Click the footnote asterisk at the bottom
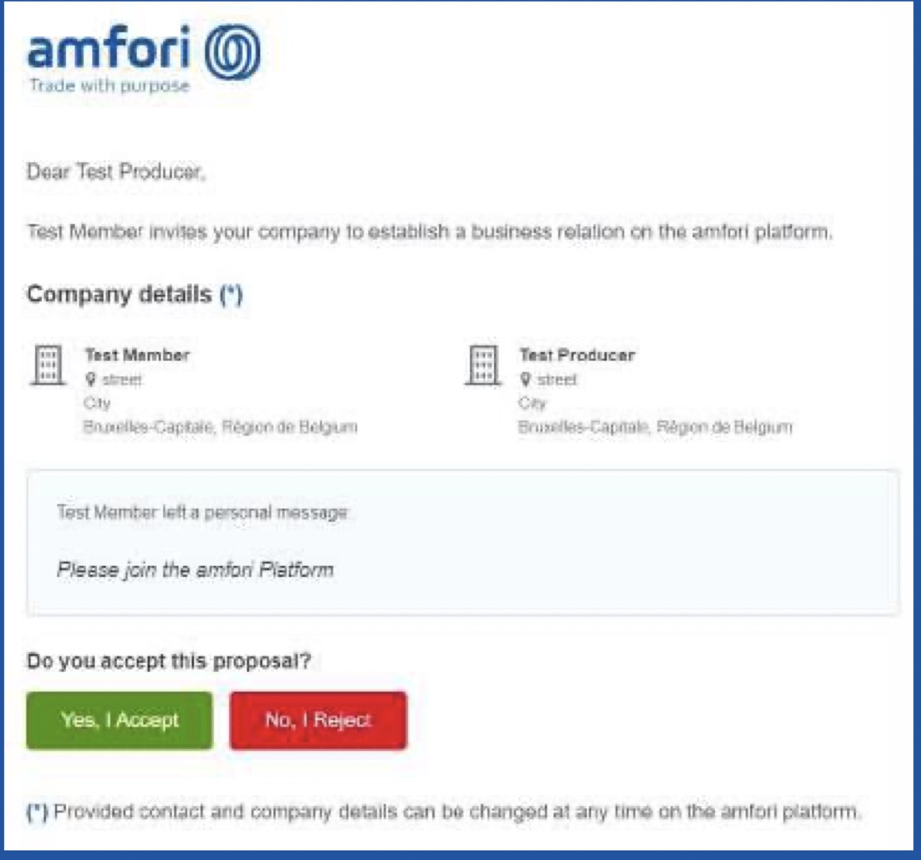The height and width of the screenshot is (860, 921). pos(37,812)
